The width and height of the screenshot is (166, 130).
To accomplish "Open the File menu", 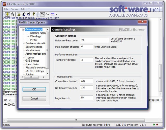I will point(6,9).
